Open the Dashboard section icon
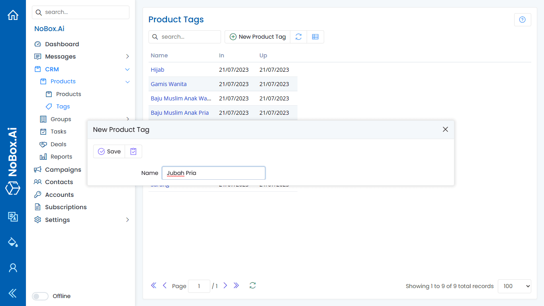This screenshot has width=544, height=306. [37, 44]
